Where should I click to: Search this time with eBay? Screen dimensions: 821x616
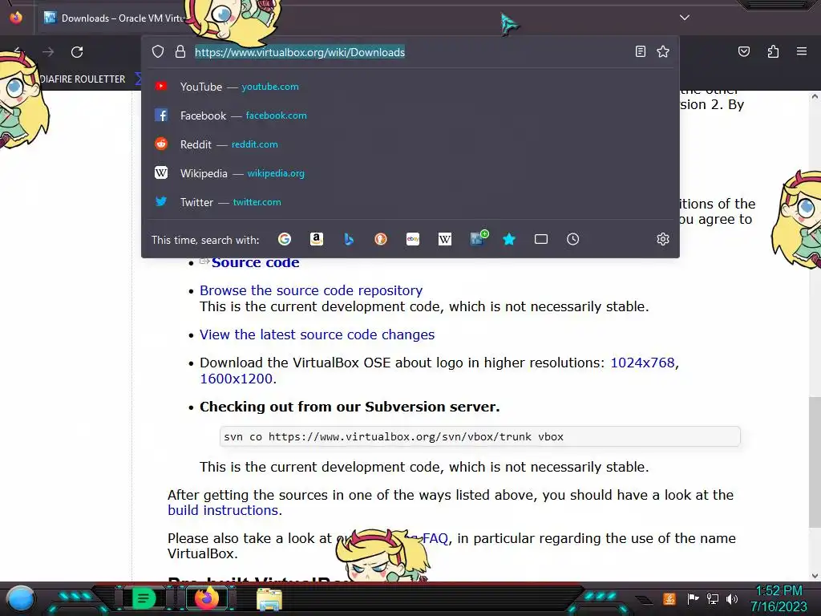pyautogui.click(x=413, y=239)
